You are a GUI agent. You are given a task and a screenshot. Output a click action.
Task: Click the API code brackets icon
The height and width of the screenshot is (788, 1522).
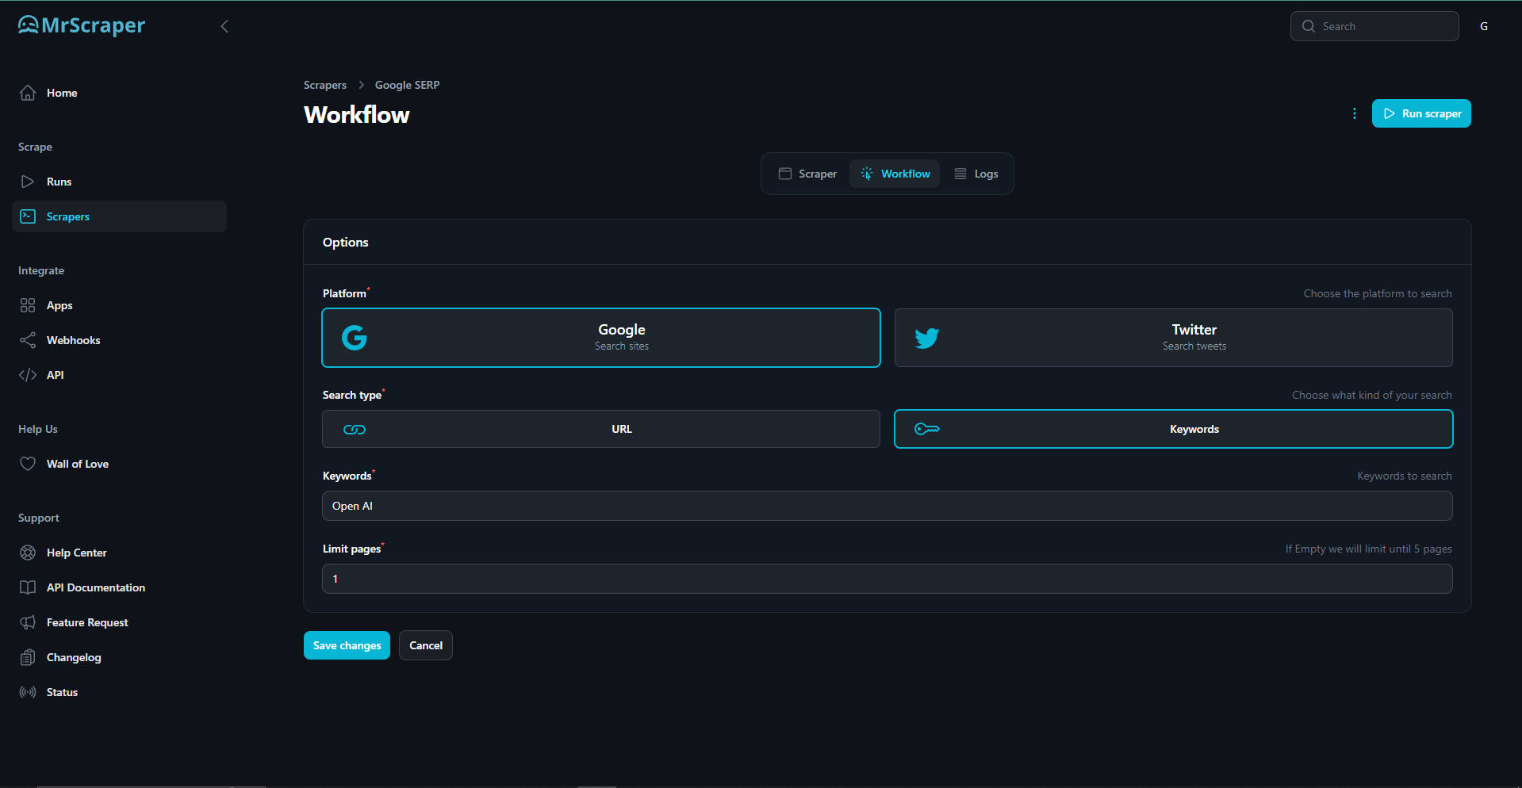coord(28,375)
